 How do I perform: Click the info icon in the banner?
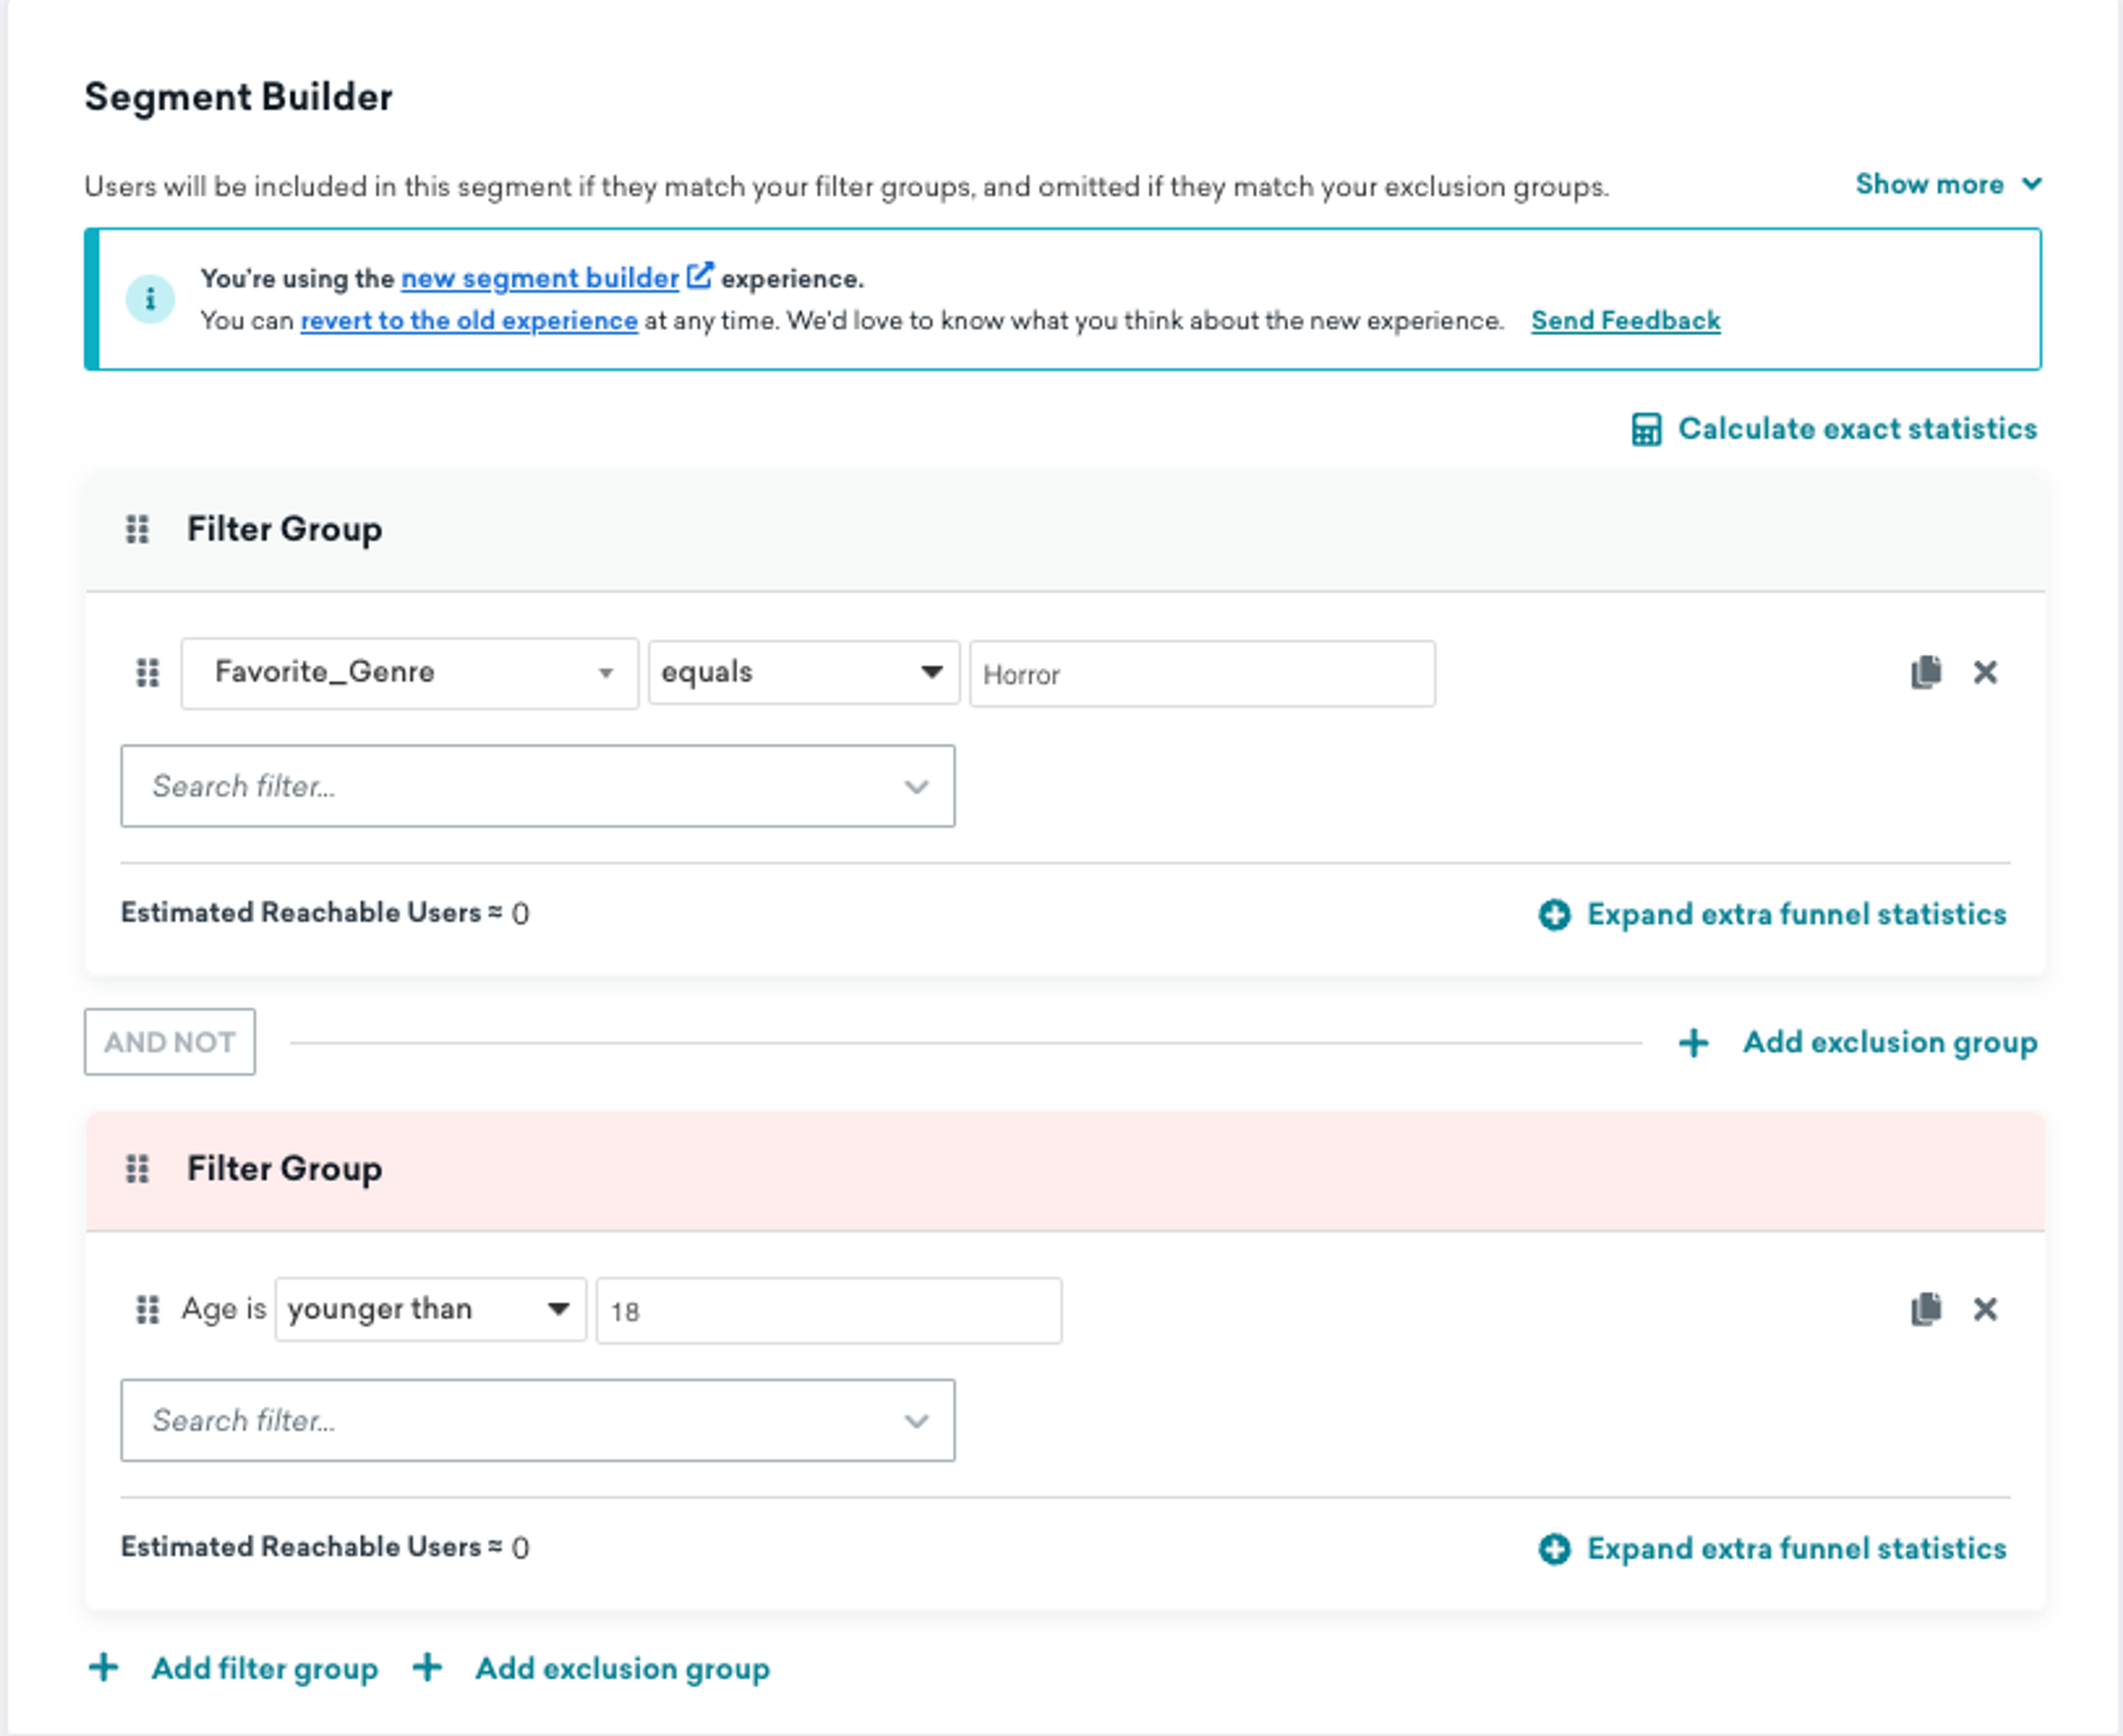pyautogui.click(x=150, y=299)
